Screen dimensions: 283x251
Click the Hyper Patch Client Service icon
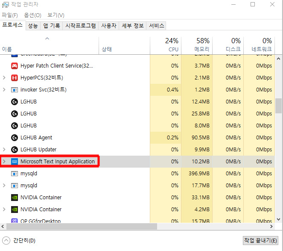coord(15,66)
